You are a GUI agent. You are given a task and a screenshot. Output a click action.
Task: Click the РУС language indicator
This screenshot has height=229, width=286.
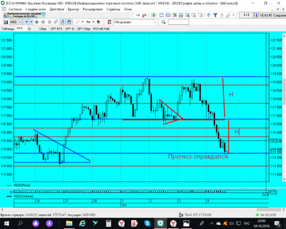[247, 223]
